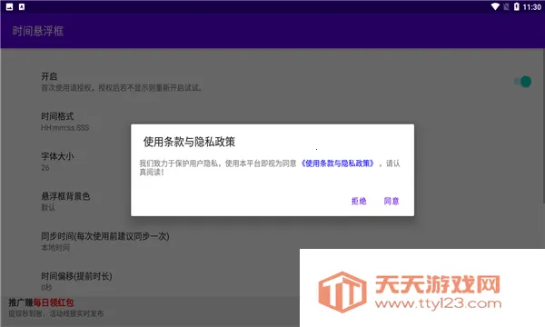
Task: Click the image notification icon in status bar
Action: tap(10, 6)
